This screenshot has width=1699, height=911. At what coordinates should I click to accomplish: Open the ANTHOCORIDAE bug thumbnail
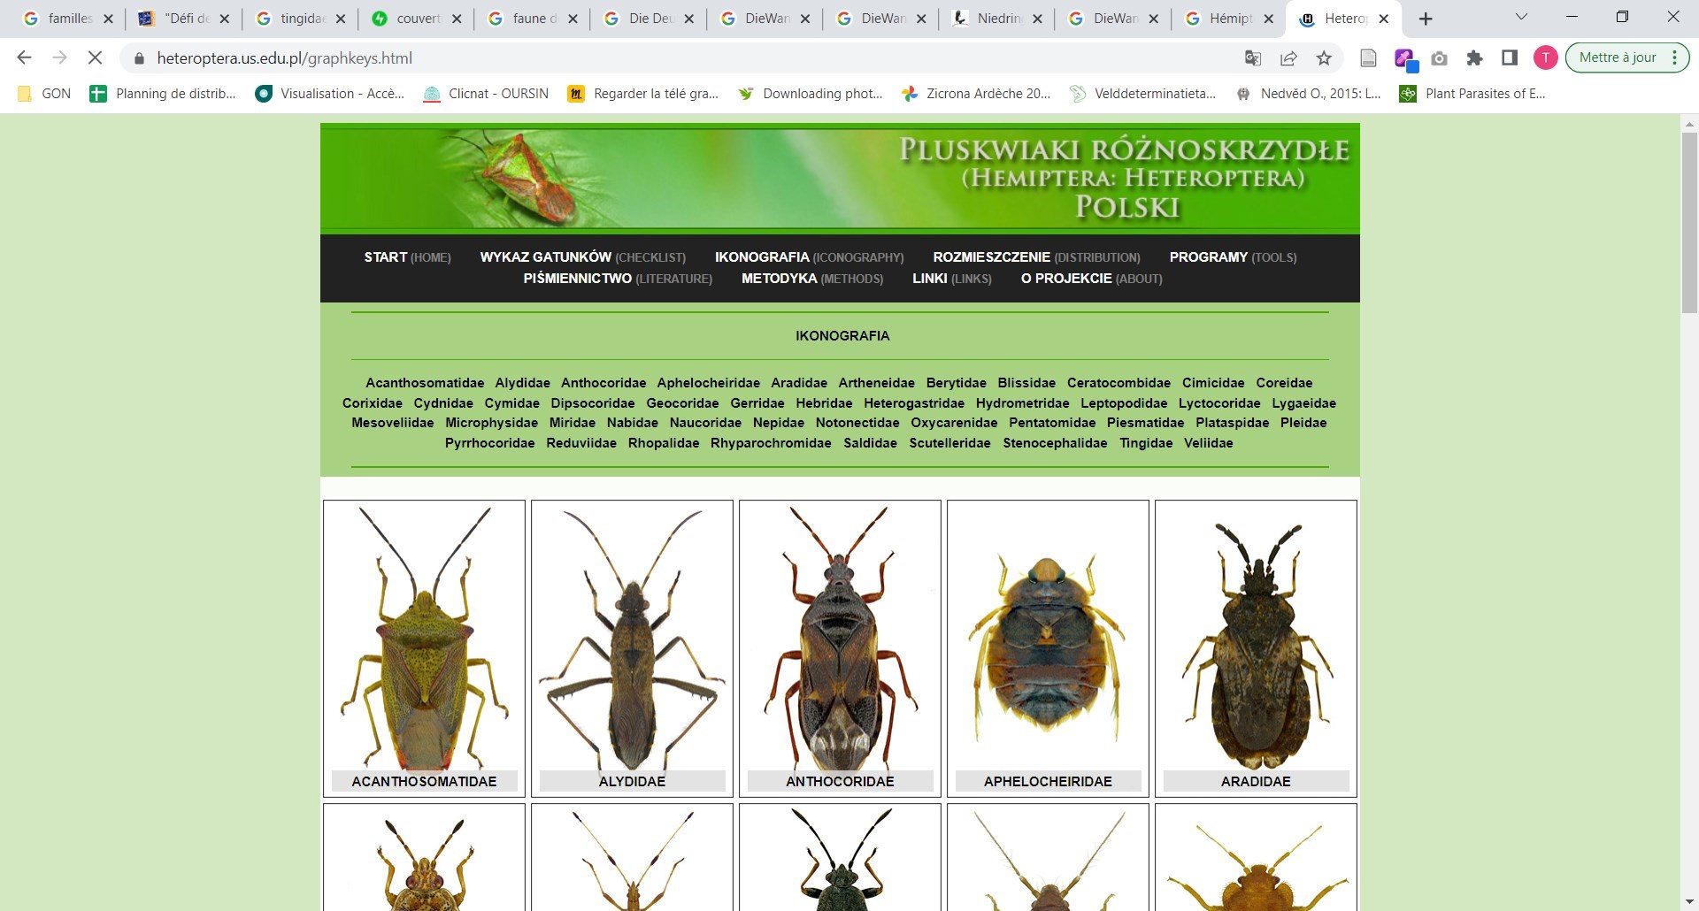point(840,648)
